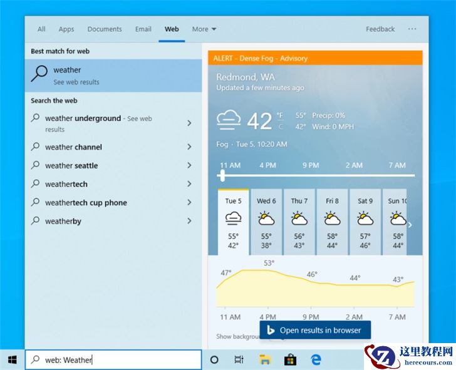The width and height of the screenshot is (456, 370).
Task: Click the hourly timeline slider handle
Action: coord(222,176)
